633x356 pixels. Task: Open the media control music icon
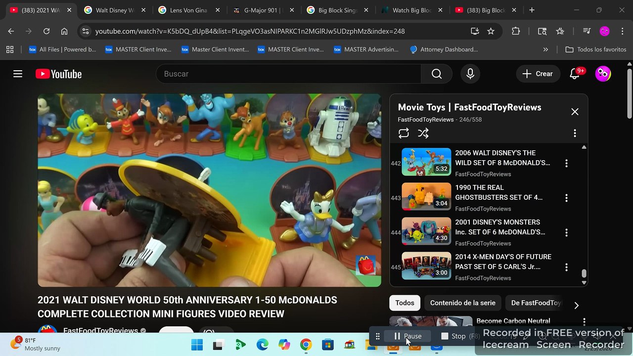(587, 31)
